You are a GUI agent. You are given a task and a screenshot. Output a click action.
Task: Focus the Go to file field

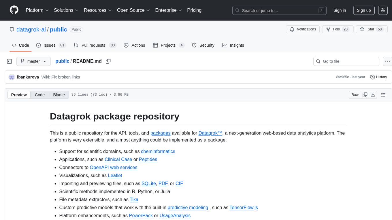[x=346, y=61]
